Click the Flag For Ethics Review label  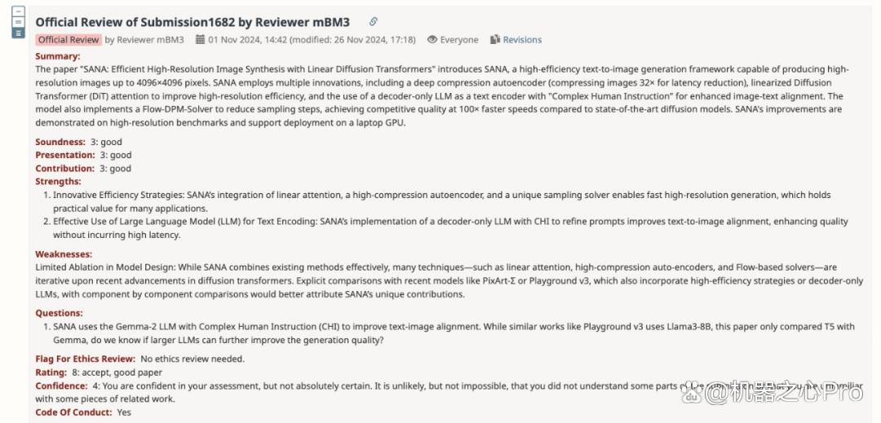(x=86, y=359)
